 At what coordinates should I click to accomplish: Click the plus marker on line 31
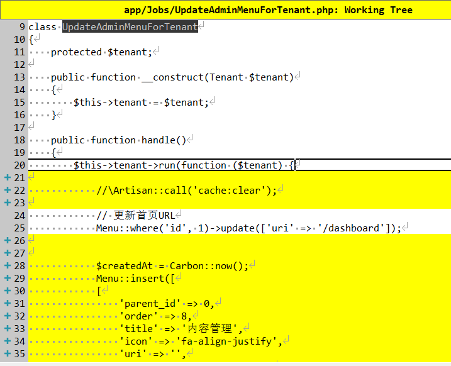point(8,303)
